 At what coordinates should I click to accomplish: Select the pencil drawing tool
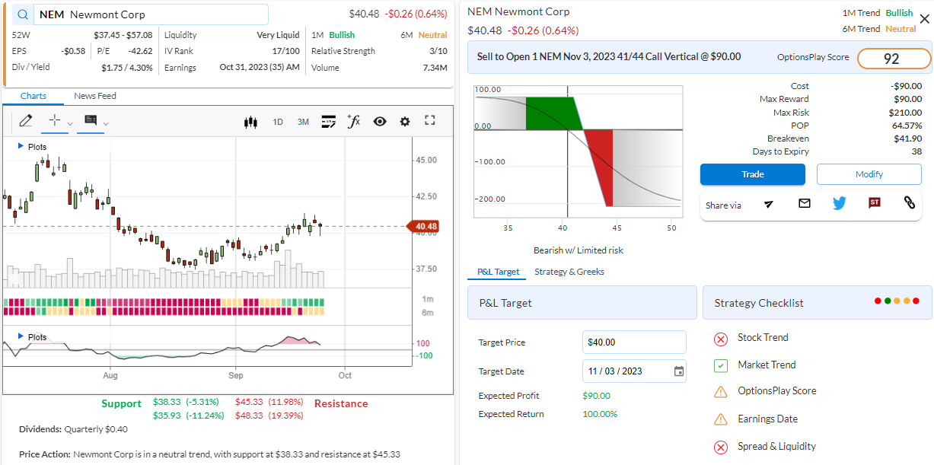(x=26, y=121)
